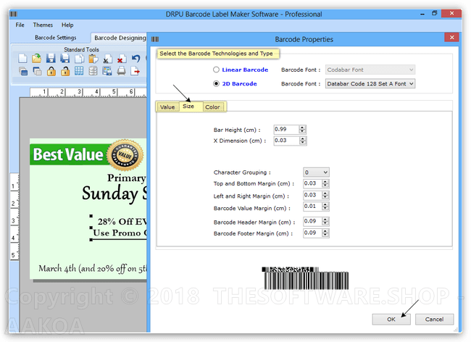Screen dimensions: 471x342
Task: Switch to the Value tab
Action: click(x=167, y=107)
